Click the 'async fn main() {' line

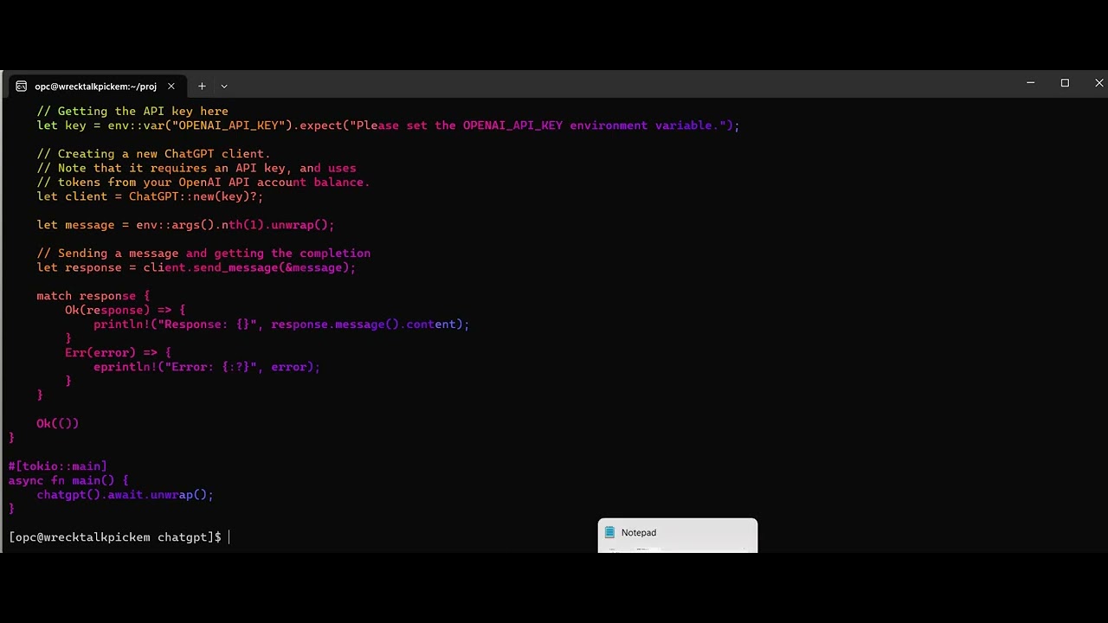[x=68, y=480]
